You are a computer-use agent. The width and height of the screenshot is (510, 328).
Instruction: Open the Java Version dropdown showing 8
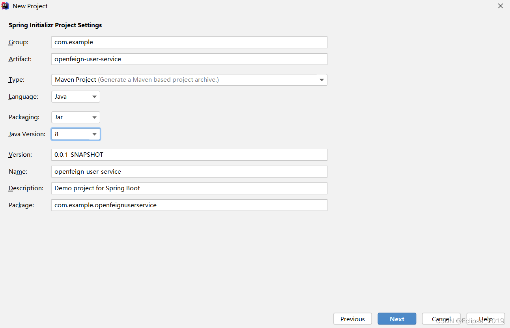[76, 134]
